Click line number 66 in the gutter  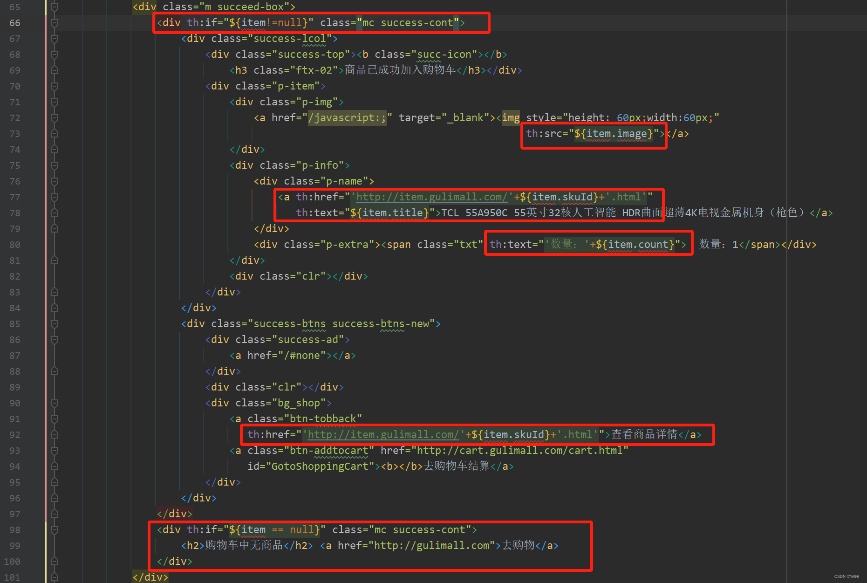tap(15, 23)
